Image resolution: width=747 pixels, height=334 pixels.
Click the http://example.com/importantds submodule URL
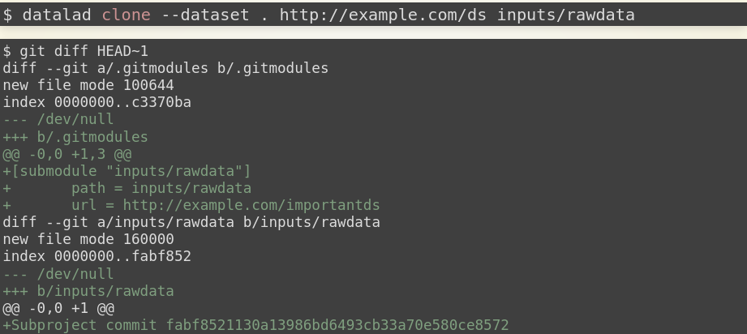[251, 205]
